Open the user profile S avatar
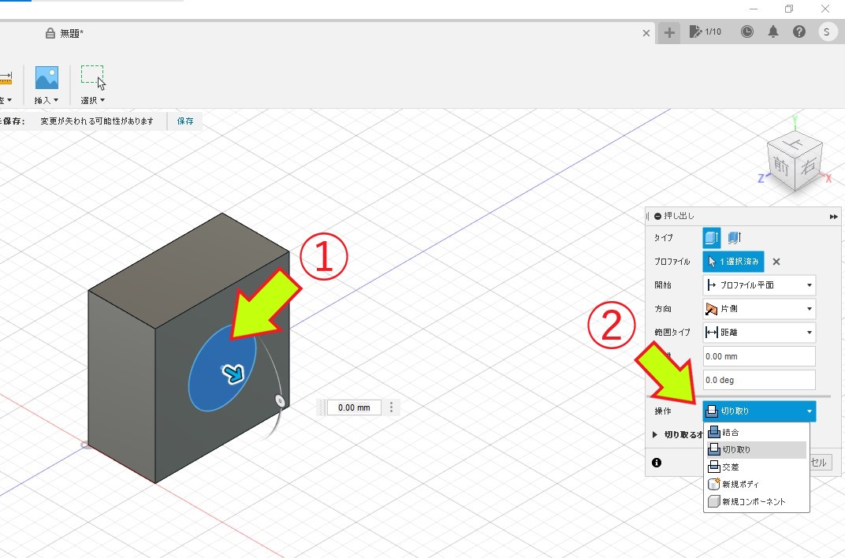This screenshot has height=558, width=845. coord(827,32)
